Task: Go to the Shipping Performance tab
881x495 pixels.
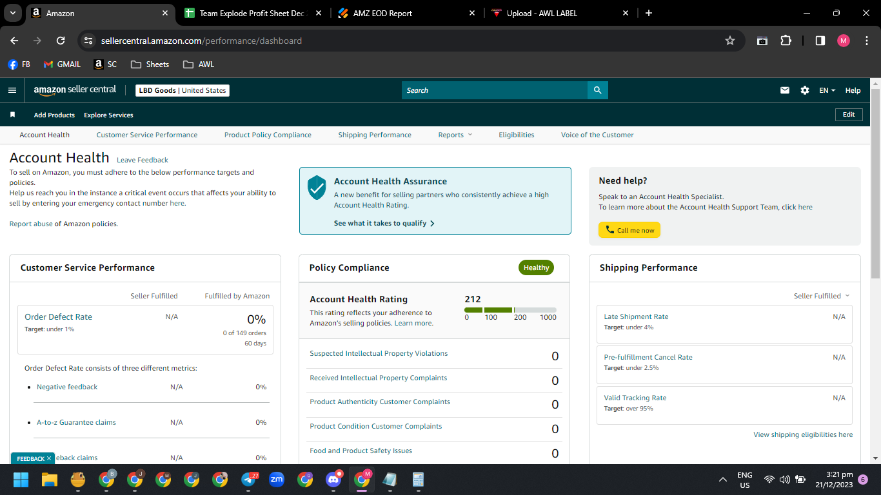Action: 375,135
